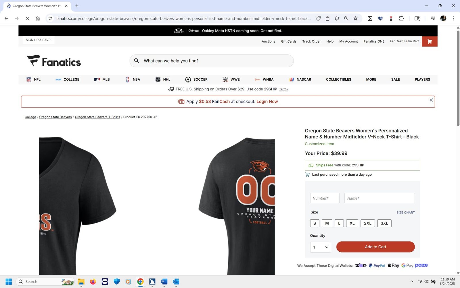Open the COLLEGE menu
This screenshot has width=460, height=288.
tap(68, 79)
